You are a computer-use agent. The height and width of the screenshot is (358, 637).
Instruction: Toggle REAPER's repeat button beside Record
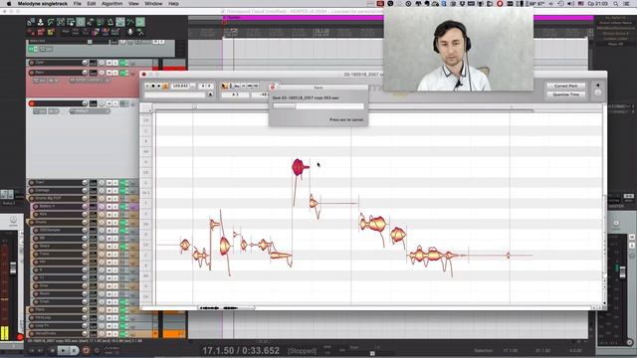coord(97,350)
